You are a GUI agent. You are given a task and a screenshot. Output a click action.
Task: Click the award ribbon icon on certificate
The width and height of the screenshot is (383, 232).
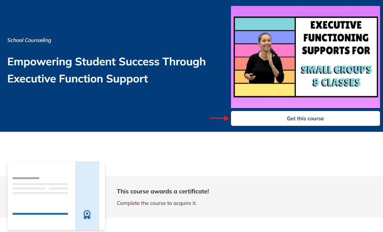[x=87, y=215]
